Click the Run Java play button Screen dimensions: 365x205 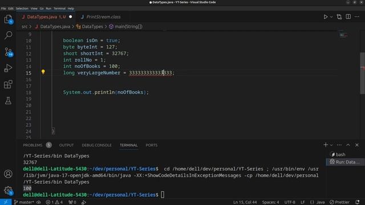(x=326, y=17)
